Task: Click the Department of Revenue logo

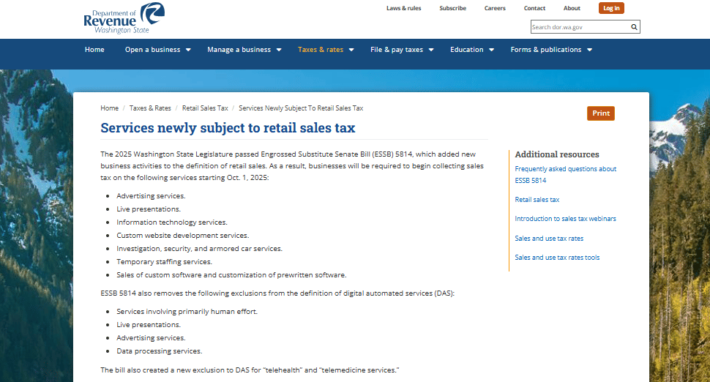Action: click(x=123, y=18)
